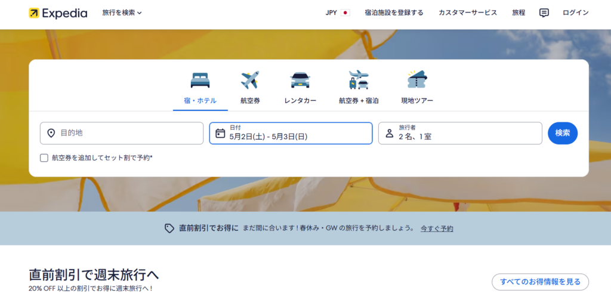Open the ログイン link
611x293 pixels.
click(x=575, y=13)
